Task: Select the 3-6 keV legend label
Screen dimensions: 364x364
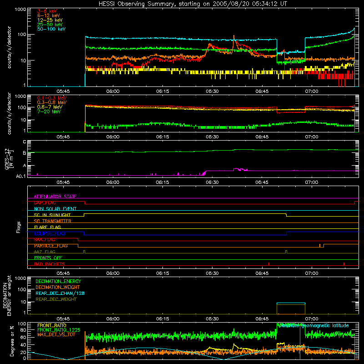Action: click(47, 11)
